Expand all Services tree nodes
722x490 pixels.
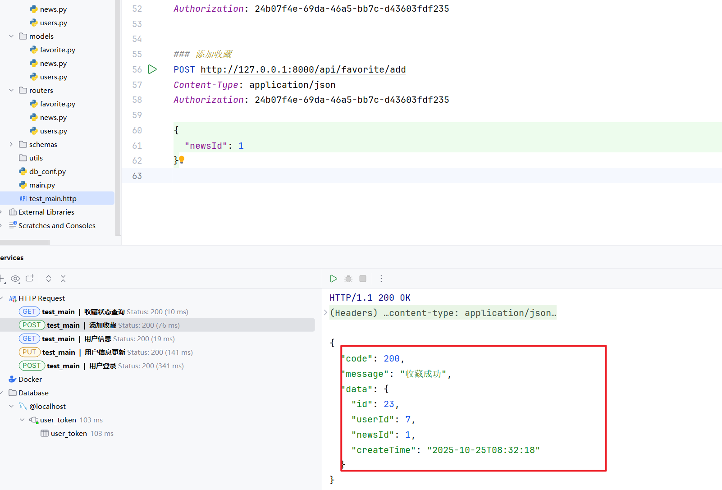49,279
